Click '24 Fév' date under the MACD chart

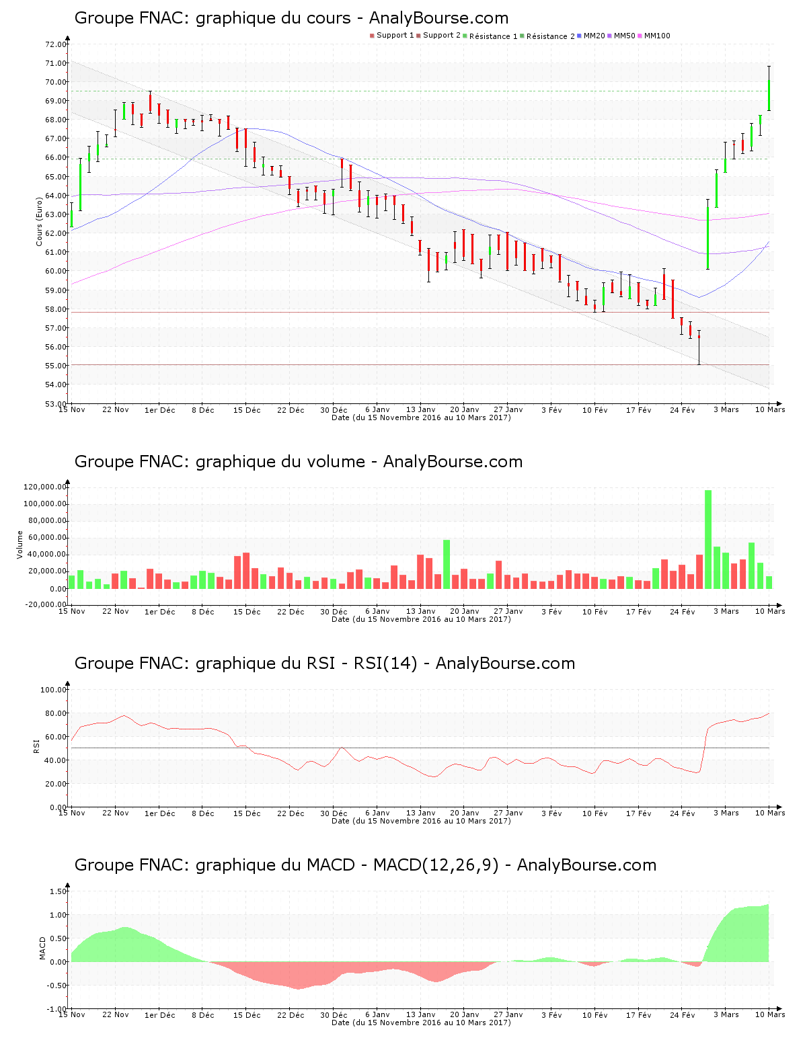[x=683, y=1014]
